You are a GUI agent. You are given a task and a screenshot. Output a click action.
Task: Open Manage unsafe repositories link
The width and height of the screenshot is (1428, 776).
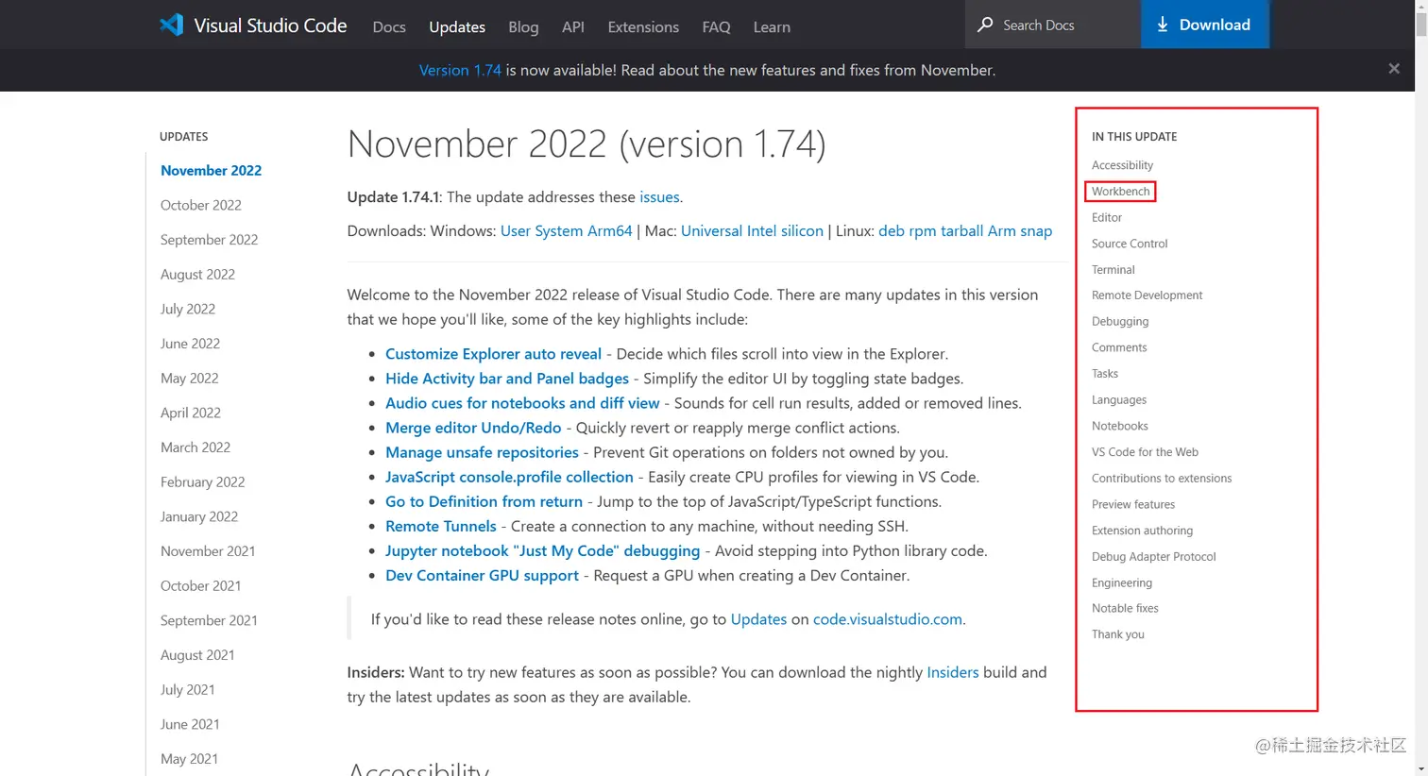[x=482, y=452]
